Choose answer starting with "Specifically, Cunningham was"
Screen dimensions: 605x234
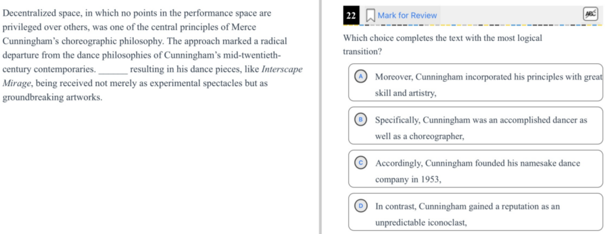point(476,125)
